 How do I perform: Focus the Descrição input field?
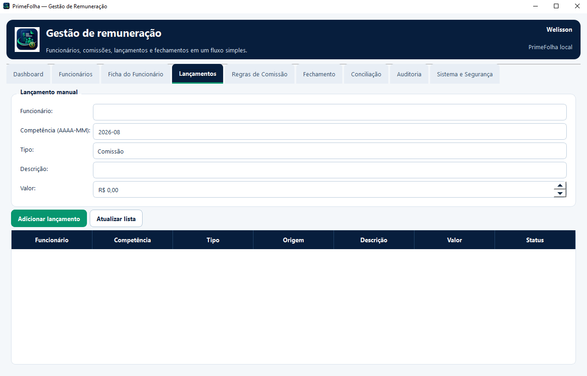click(x=330, y=170)
